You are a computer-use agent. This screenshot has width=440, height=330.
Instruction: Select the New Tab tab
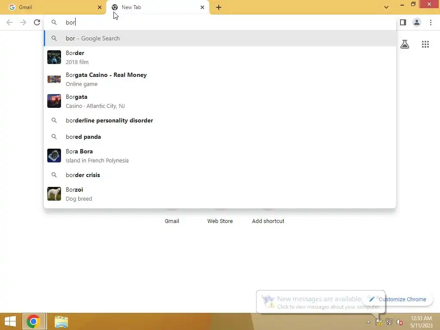[x=158, y=7]
